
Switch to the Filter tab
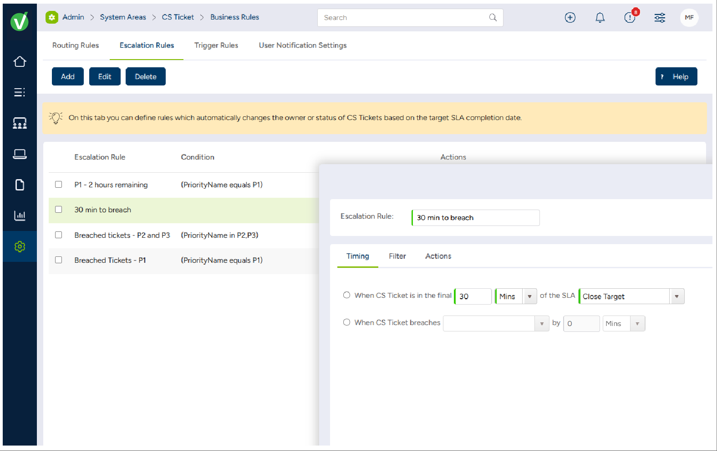pos(397,256)
